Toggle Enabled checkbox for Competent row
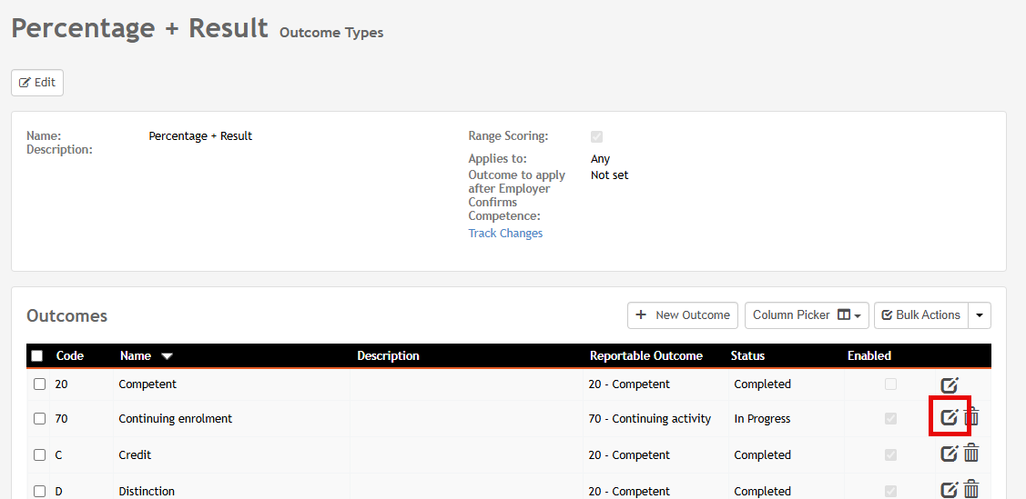The image size is (1026, 499). 890,384
